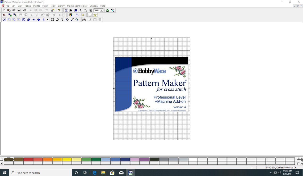This screenshot has height=176, width=303.
Task: Select the Bead tool
Action: (x=39, y=19)
